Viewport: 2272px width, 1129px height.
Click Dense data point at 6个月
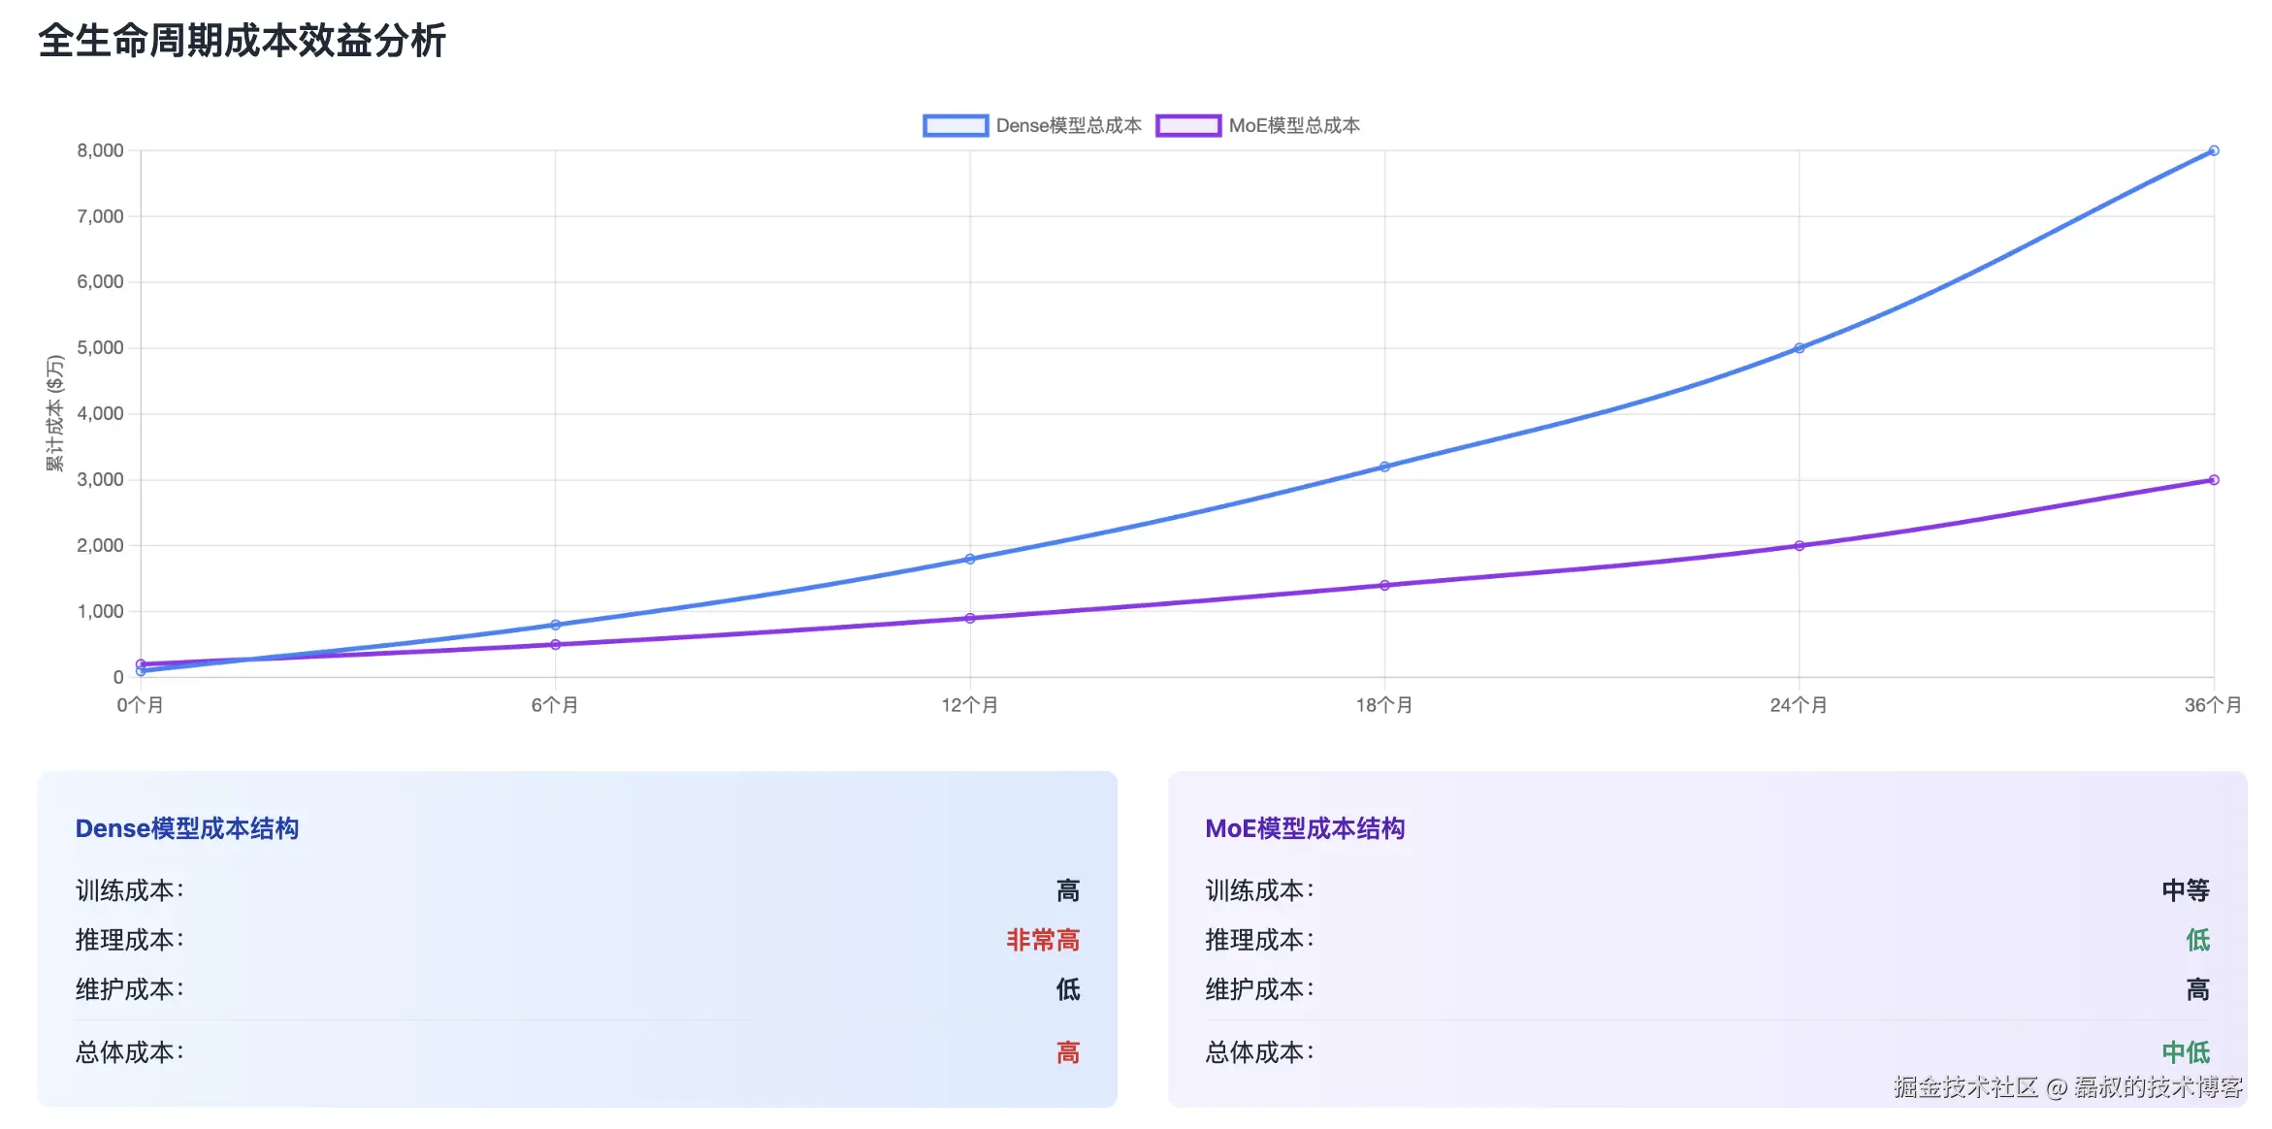[x=555, y=625]
